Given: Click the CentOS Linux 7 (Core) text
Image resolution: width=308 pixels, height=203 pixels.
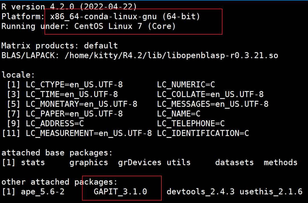Looking at the screenshot, I should point(125,26).
